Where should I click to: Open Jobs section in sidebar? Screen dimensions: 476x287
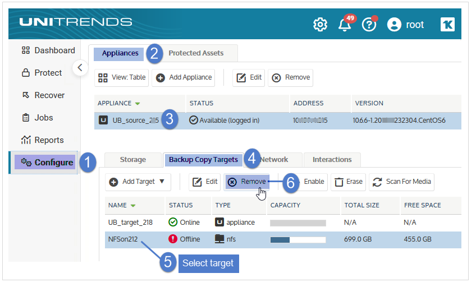pyautogui.click(x=38, y=119)
